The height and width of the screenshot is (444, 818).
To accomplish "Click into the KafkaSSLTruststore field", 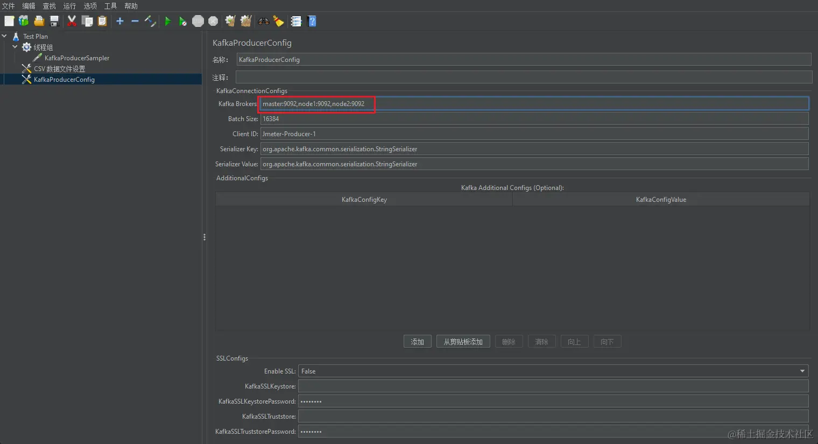I will (553, 416).
